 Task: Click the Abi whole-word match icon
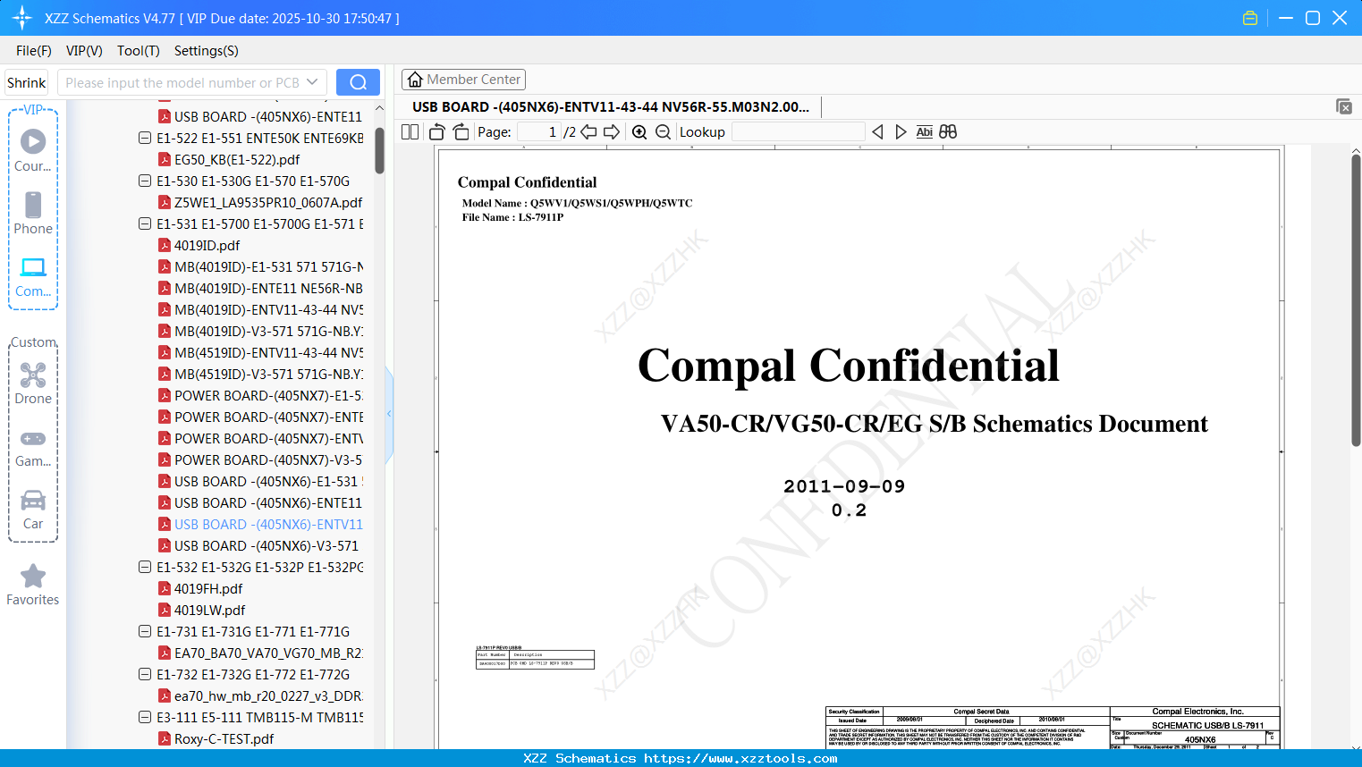pos(925,131)
